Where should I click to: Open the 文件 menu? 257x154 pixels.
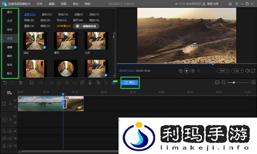pos(39,4)
